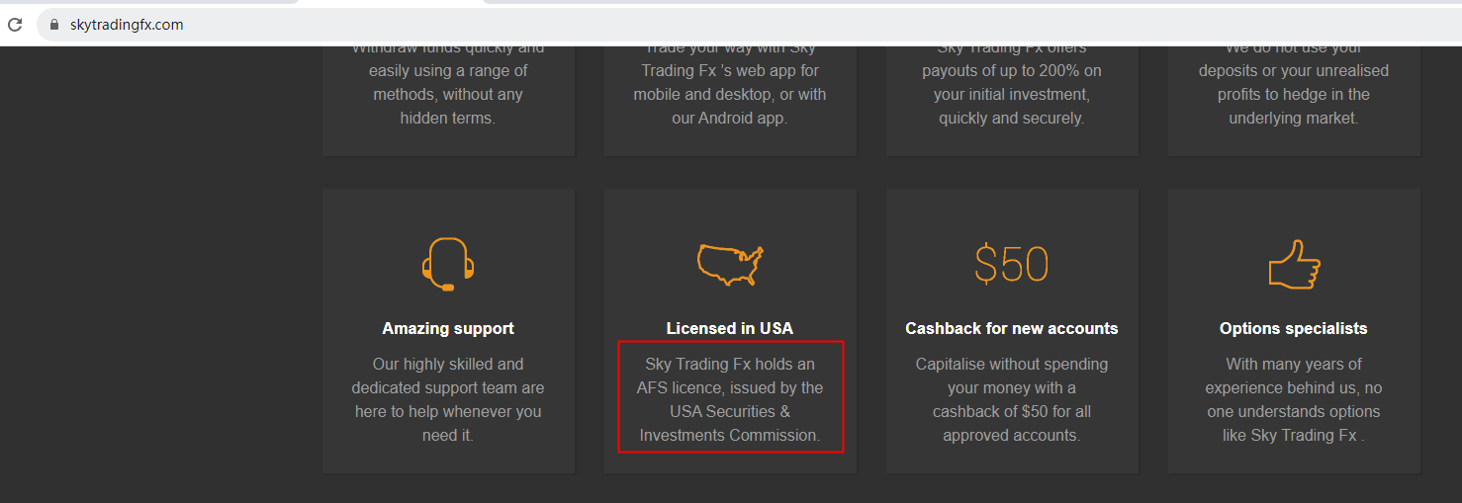Click the red-outlined AFS licence paragraph
The image size is (1462, 503).
click(x=730, y=399)
